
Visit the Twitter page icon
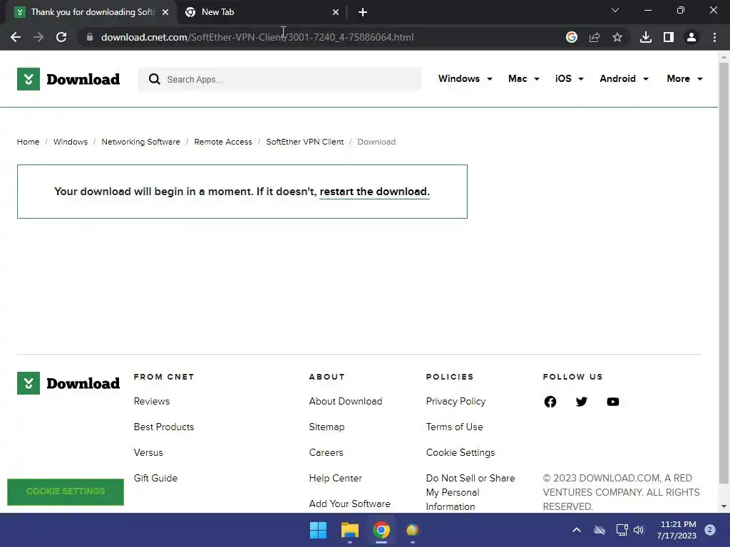pyautogui.click(x=582, y=402)
